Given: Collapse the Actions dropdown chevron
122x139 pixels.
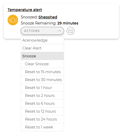Looking at the screenshot, I should coord(60,31).
